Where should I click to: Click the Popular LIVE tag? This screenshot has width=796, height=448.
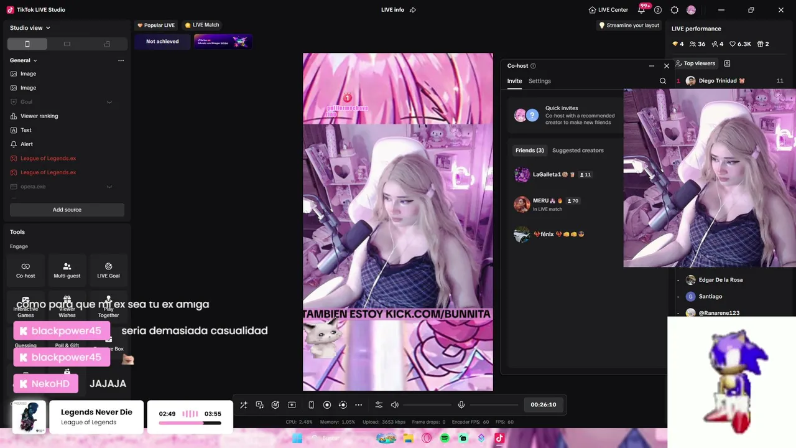(x=156, y=26)
